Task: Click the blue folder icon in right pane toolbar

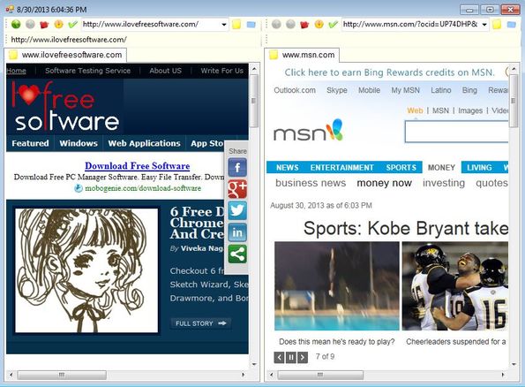Action: coord(511,25)
